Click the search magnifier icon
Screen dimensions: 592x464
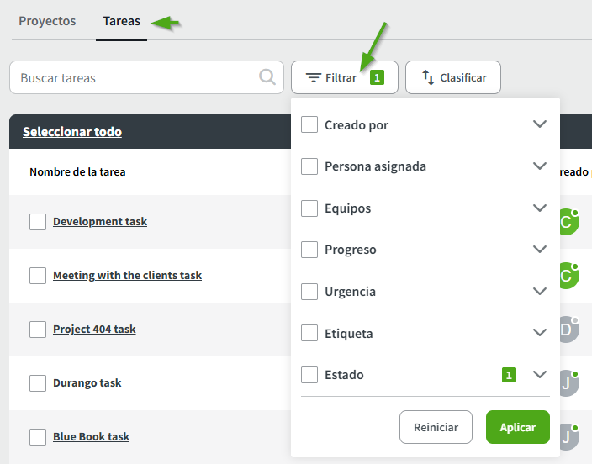[x=267, y=77]
